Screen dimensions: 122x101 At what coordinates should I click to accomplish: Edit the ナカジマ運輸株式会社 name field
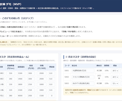83,77
